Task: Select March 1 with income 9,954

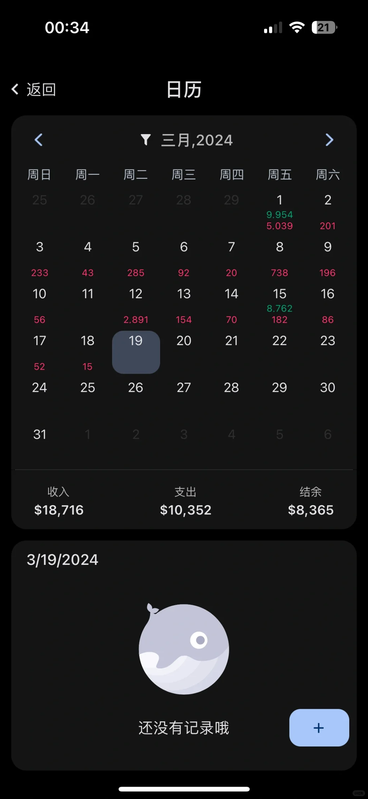Action: click(279, 211)
